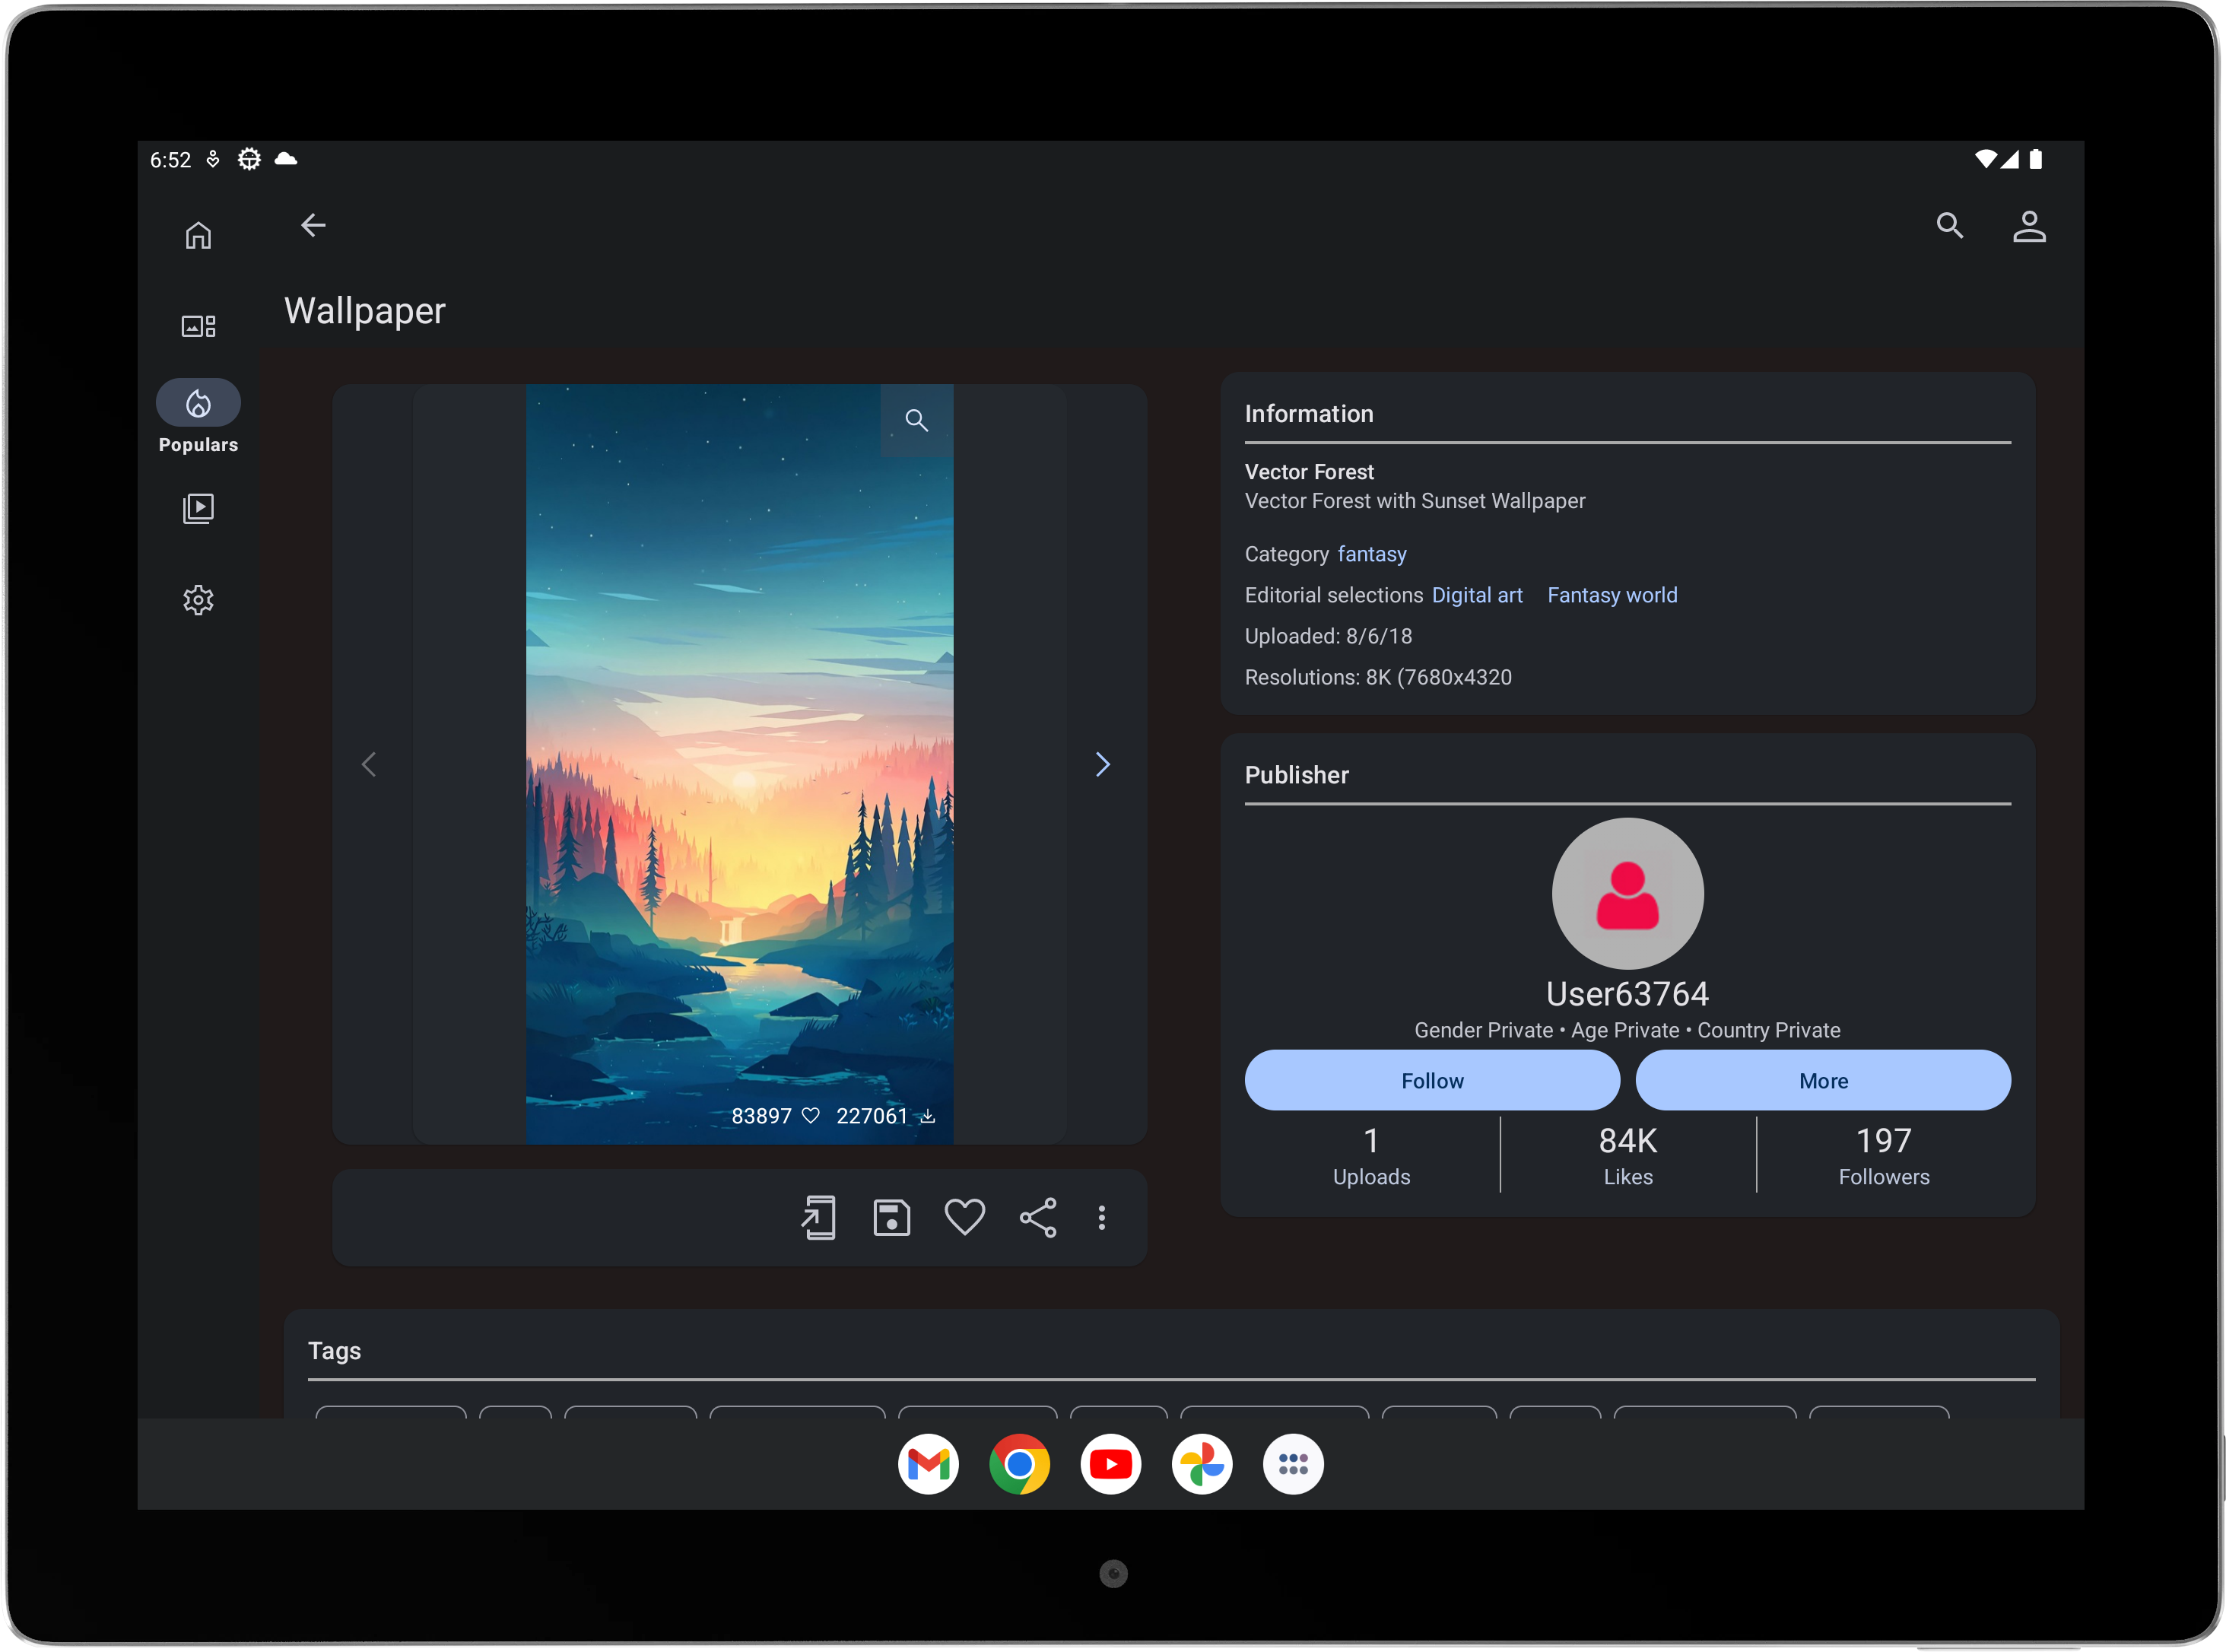Save the wallpaper with disk icon

click(x=891, y=1217)
